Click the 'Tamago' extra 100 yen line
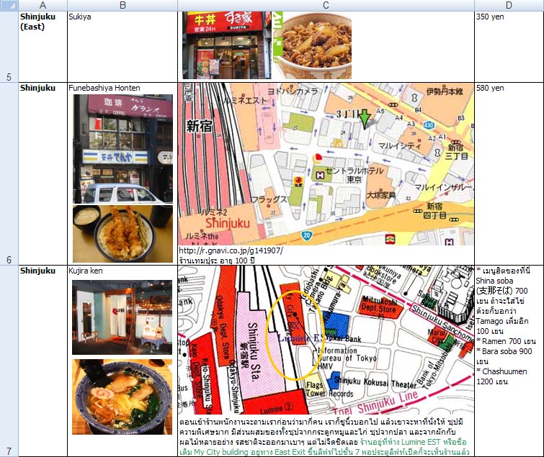The width and height of the screenshot is (544, 457). click(x=502, y=326)
